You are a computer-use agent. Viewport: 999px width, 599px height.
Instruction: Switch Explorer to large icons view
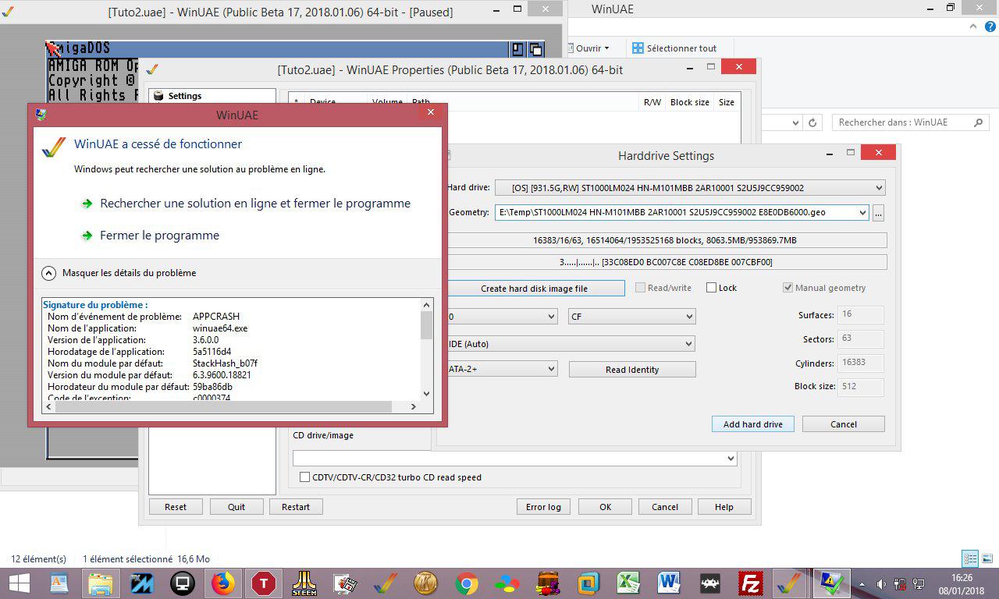point(987,558)
